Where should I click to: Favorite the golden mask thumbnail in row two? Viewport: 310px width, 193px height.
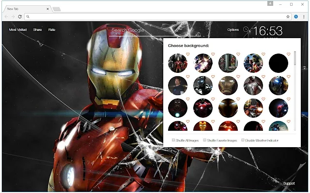pos(238,76)
